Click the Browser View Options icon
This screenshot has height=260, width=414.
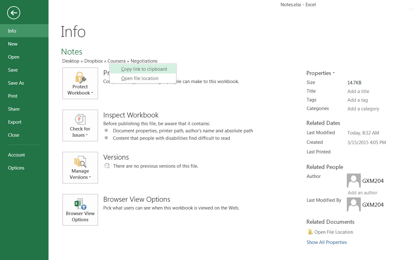pyautogui.click(x=80, y=204)
